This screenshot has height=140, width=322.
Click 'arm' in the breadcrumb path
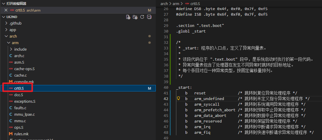pyautogui.click(x=176, y=4)
